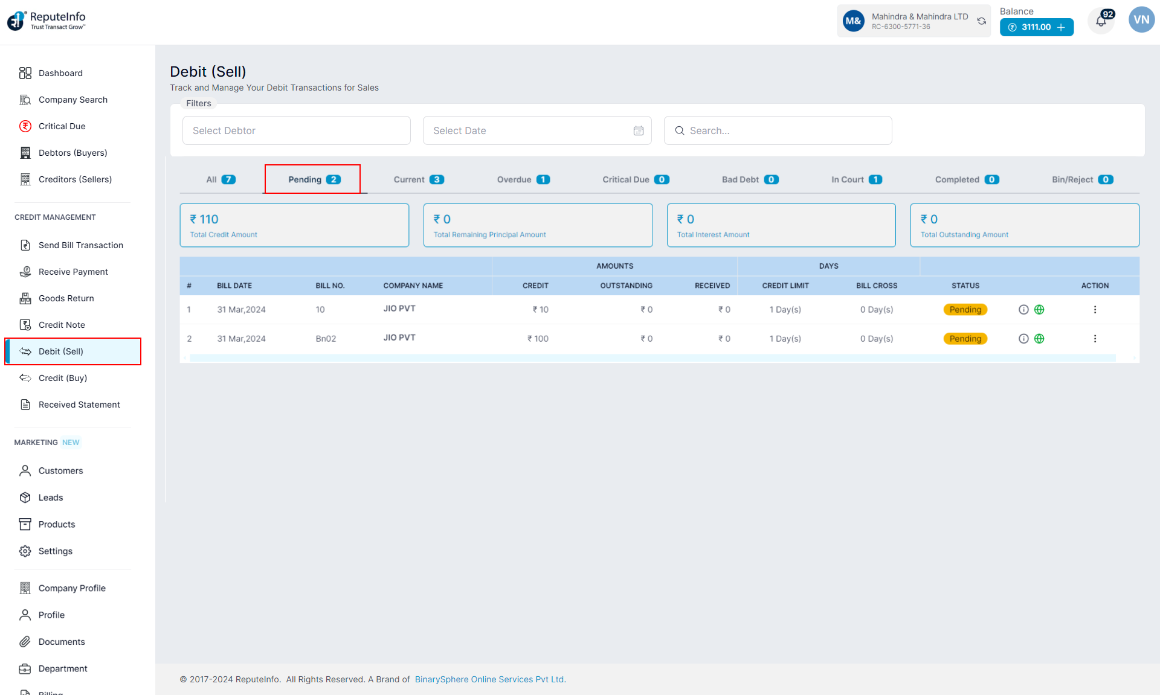Click info icon in first bill row
The image size is (1160, 695).
[1023, 310]
